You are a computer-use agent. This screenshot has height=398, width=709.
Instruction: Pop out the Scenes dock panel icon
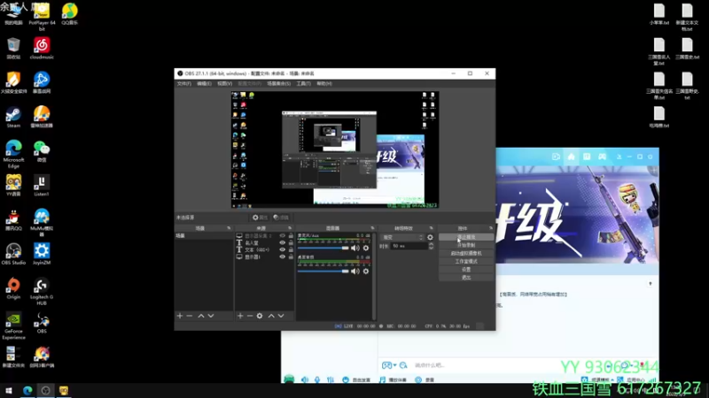click(x=229, y=228)
